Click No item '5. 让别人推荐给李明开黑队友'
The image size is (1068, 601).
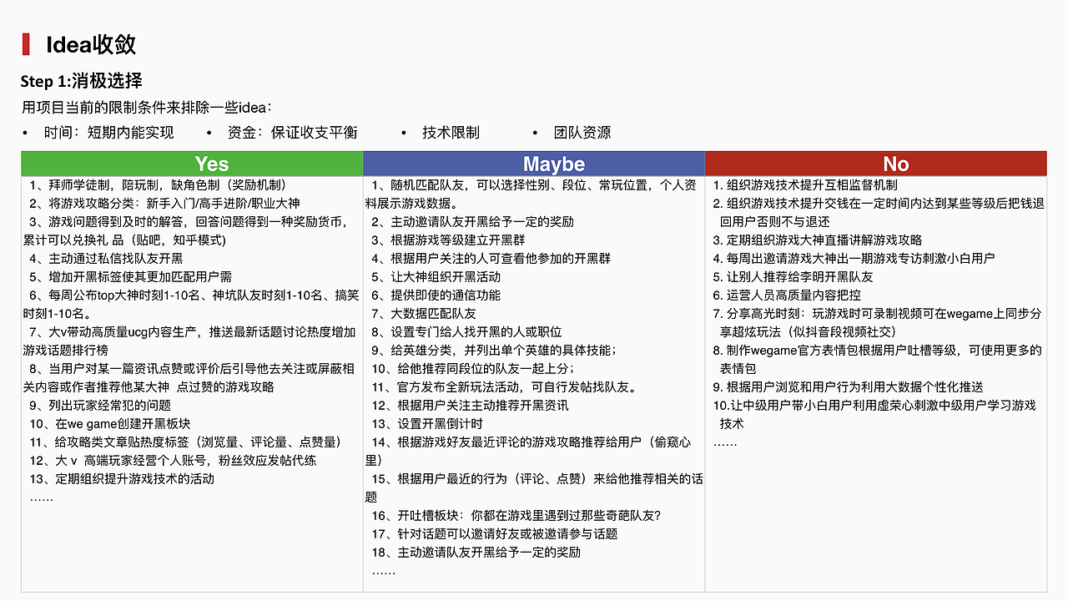pos(793,277)
